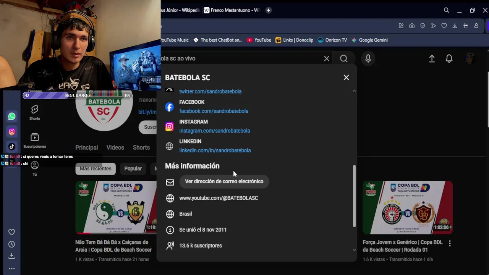
Task: Open the twitter.com/sandrobatebola link
Action: [x=210, y=92]
